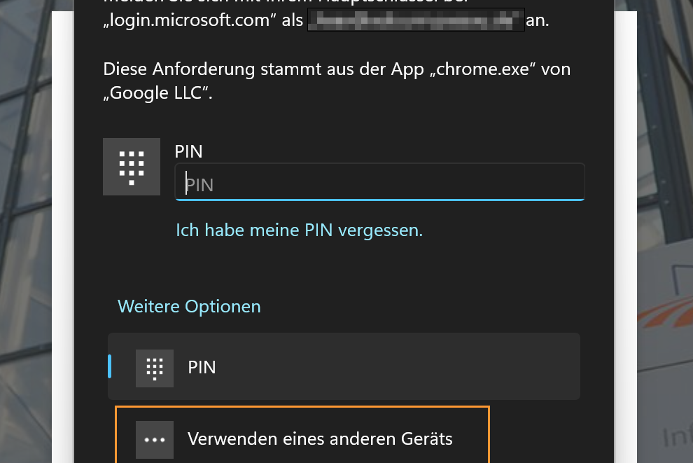Click the blue focus indicator next to PIN

click(x=110, y=367)
